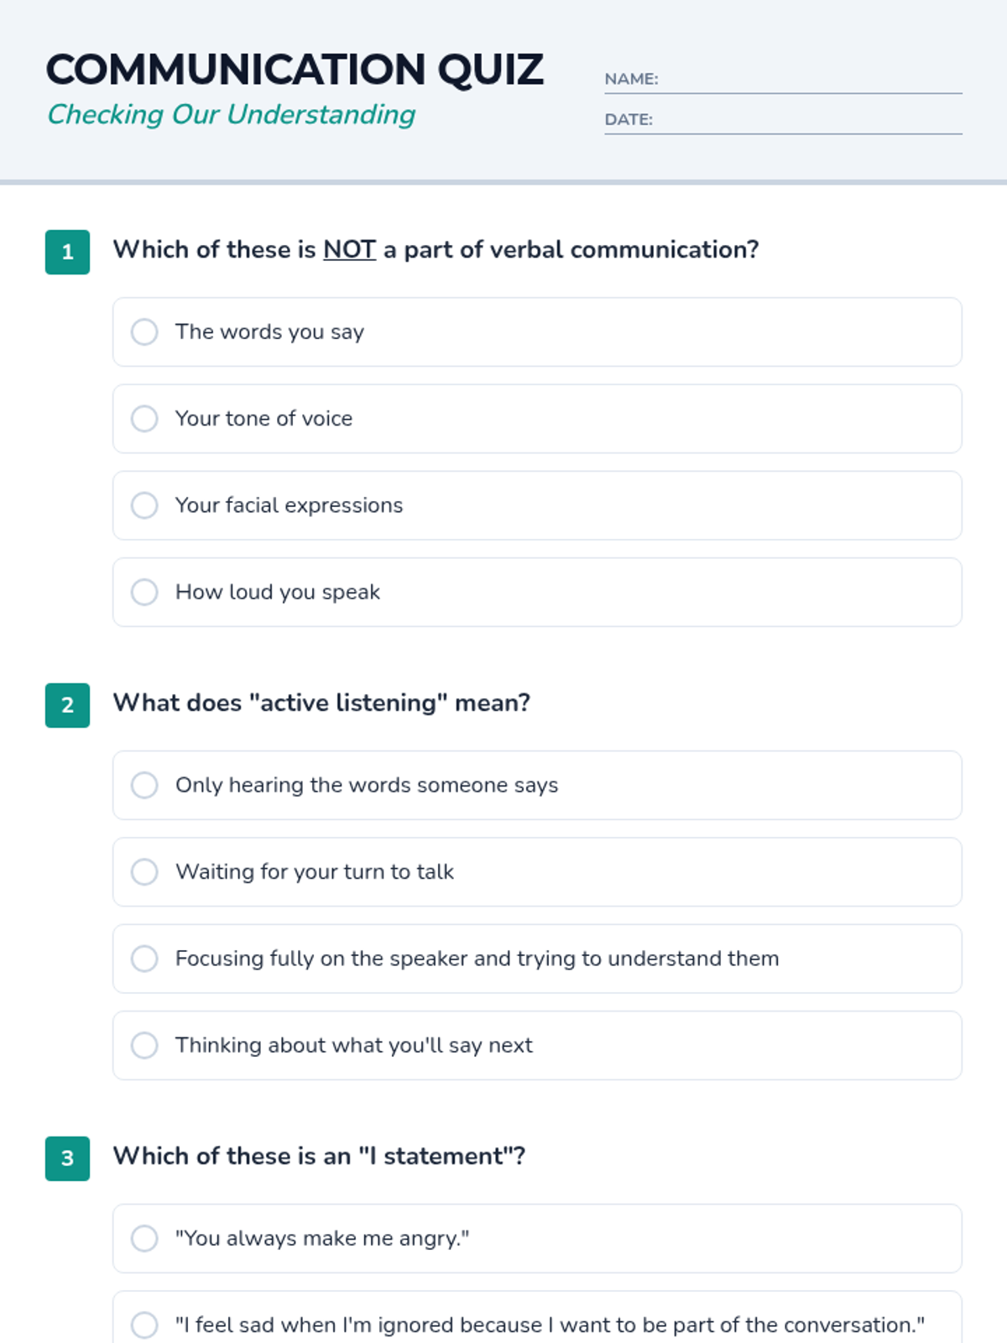The height and width of the screenshot is (1343, 1007).
Task: Click the Date input line
Action: pos(806,120)
